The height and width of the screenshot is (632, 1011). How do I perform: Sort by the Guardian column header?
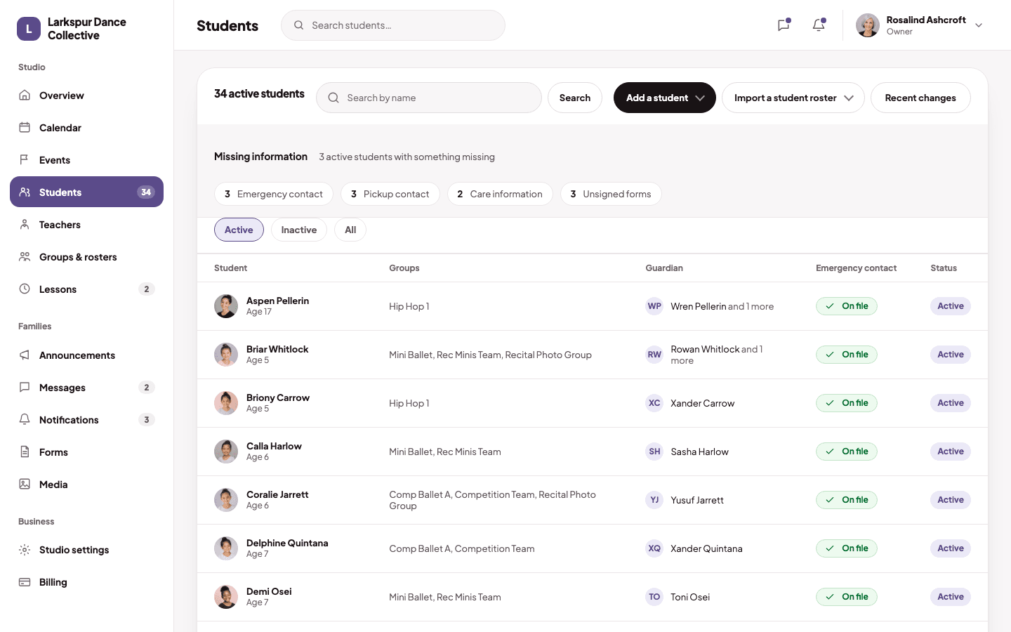664,268
